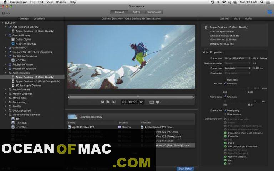Show the Completed batch view
This screenshot has width=274, height=171.
point(154,12)
